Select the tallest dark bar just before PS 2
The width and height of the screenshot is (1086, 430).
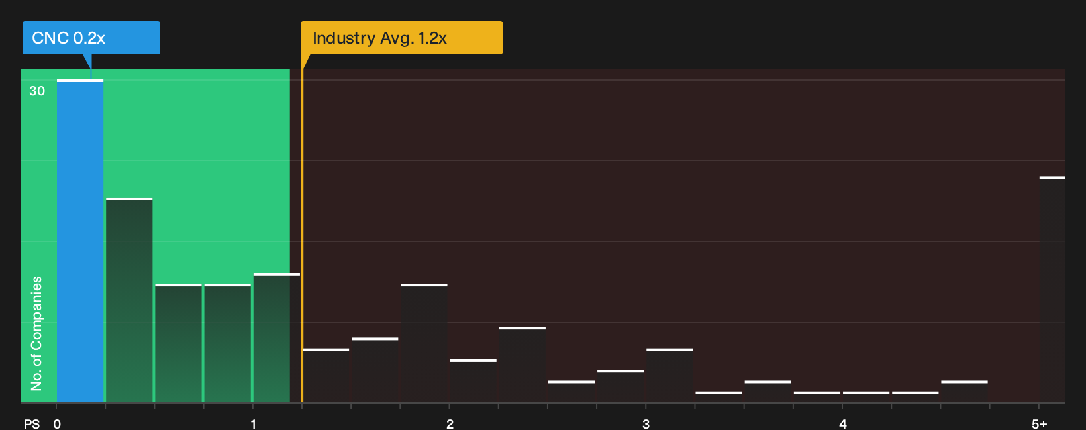[424, 343]
